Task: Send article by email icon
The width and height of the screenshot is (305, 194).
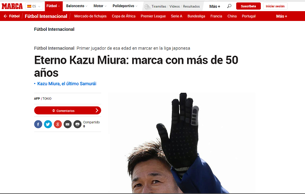Action: [67, 124]
